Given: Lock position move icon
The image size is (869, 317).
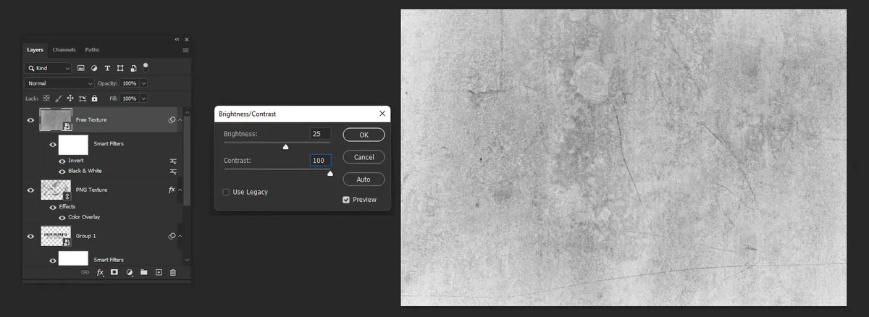Looking at the screenshot, I should pos(70,98).
